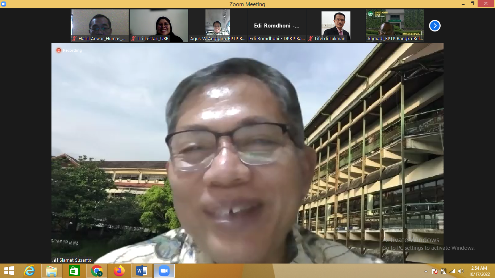The height and width of the screenshot is (278, 495).
Task: Select Liferdi Lukman's video thumbnail
Action: click(336, 26)
